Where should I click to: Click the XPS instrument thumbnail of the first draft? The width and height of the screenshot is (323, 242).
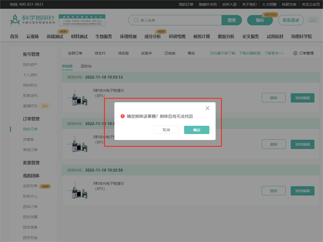point(77,98)
